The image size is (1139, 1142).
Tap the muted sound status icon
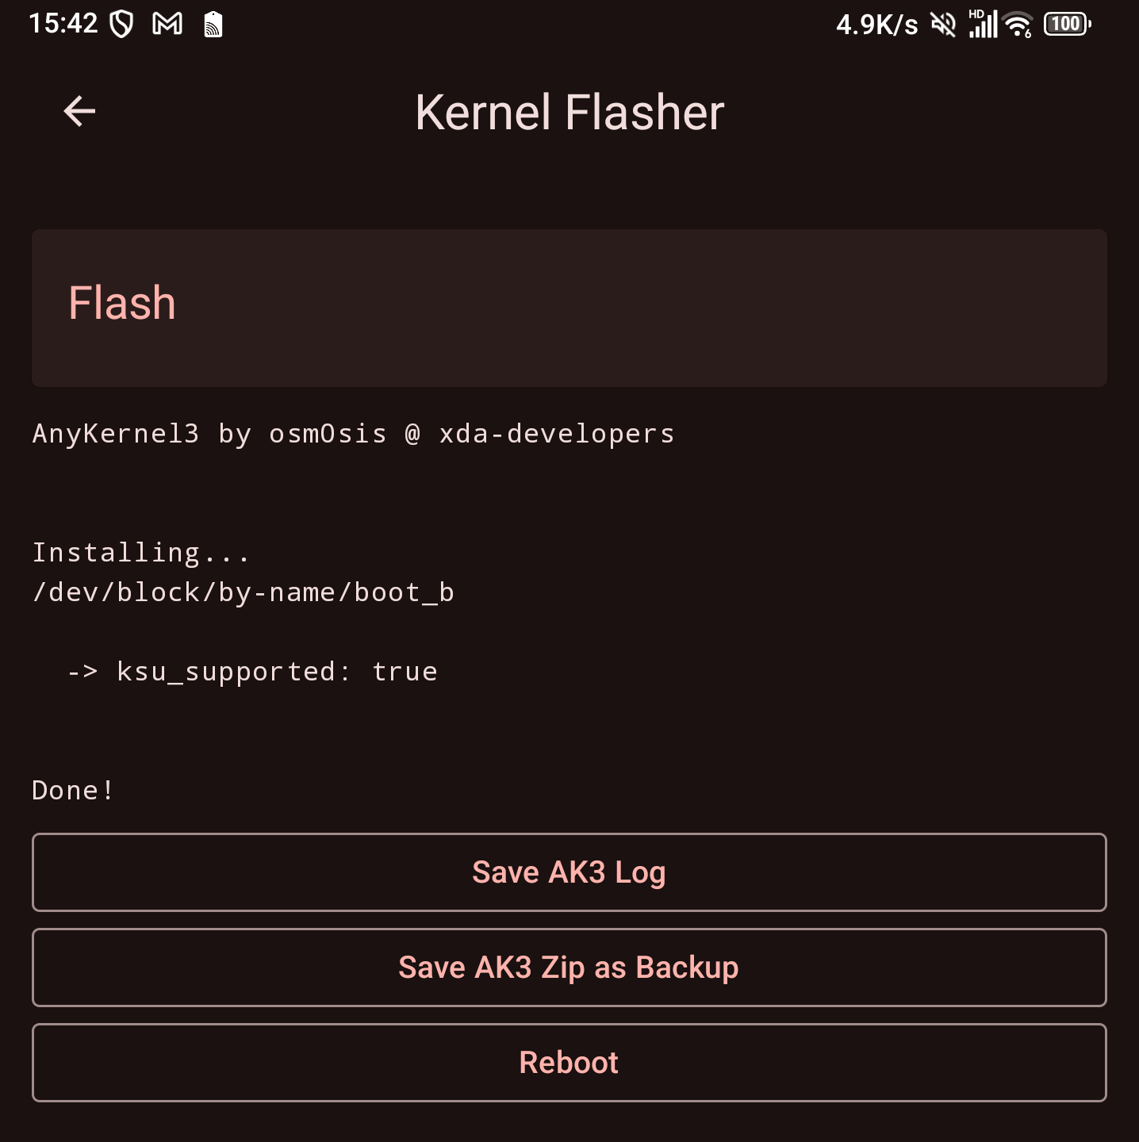[x=943, y=25]
